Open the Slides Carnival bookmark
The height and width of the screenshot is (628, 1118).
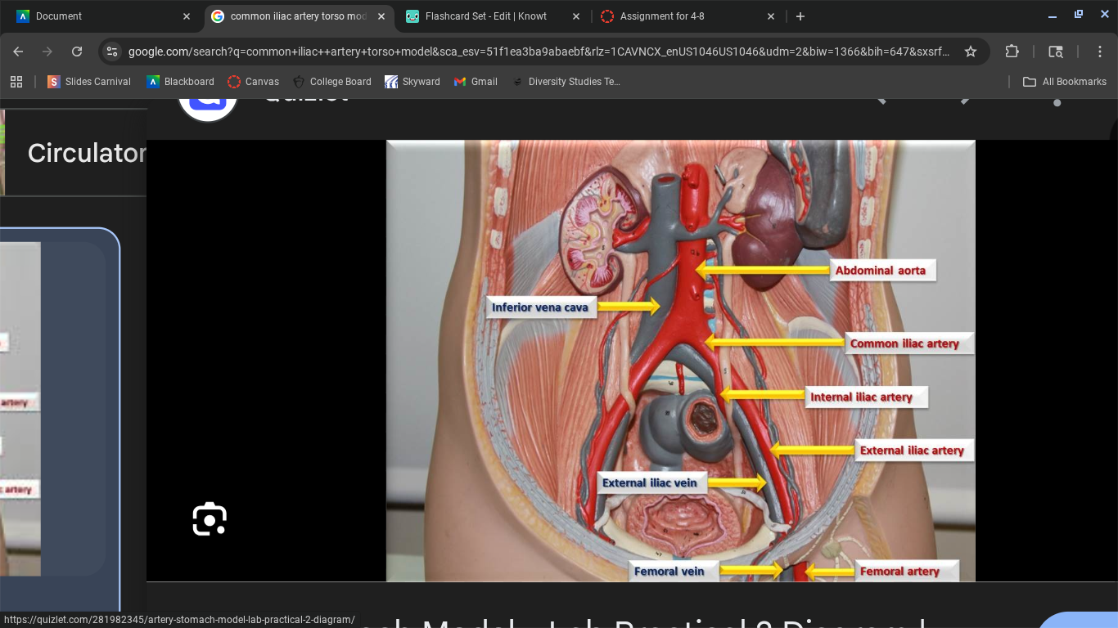click(x=89, y=82)
